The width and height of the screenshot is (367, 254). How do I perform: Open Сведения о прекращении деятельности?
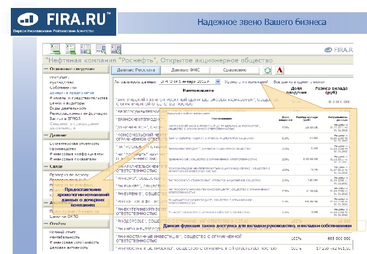74,126
